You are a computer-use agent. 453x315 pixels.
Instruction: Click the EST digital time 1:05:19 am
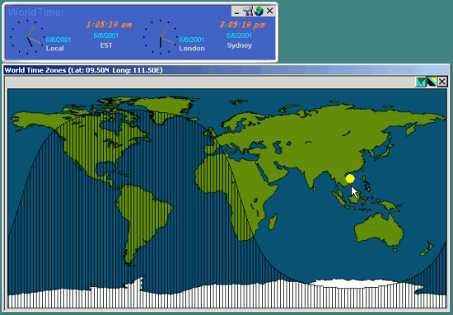click(109, 25)
